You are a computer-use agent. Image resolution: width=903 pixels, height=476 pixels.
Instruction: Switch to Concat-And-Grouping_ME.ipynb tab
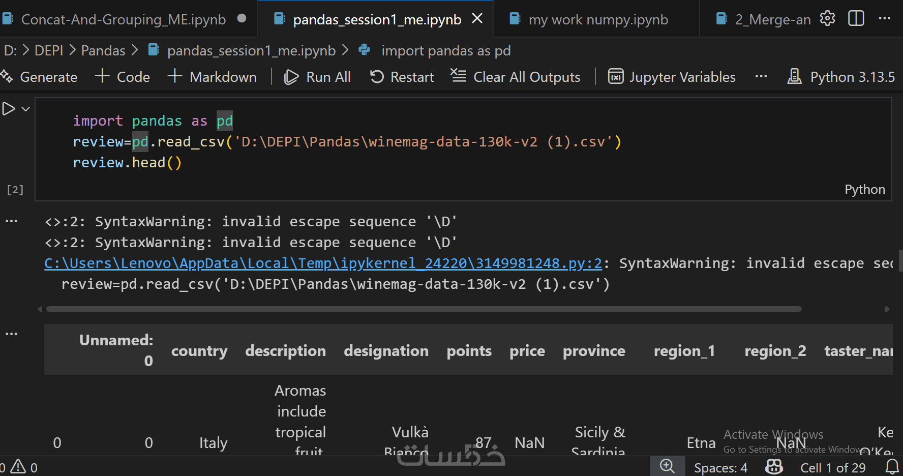coord(123,19)
